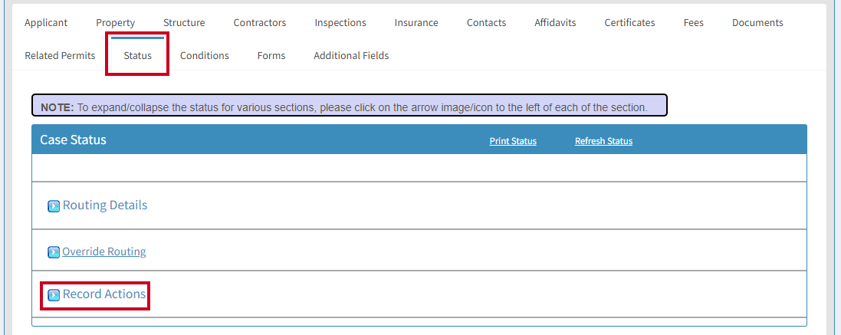Expand Record Actions arrow icon
Image resolution: width=841 pixels, height=335 pixels.
coord(54,295)
